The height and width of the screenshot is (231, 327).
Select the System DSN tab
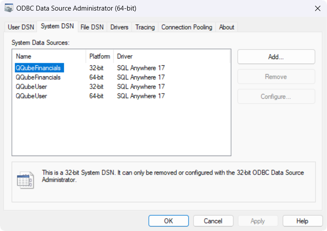(57, 26)
